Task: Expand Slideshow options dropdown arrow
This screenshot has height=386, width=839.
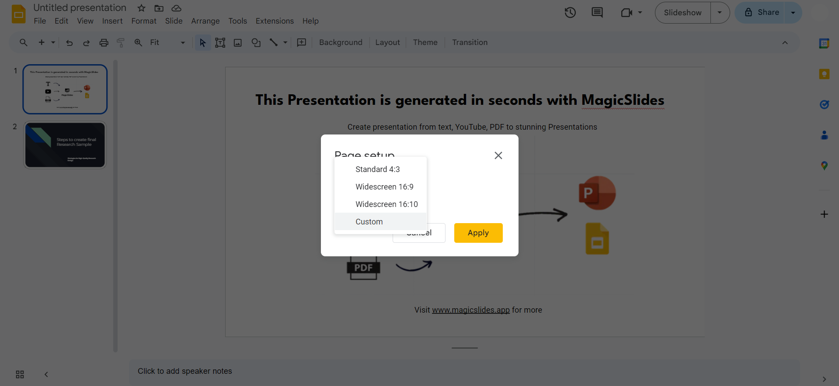Action: click(x=720, y=13)
